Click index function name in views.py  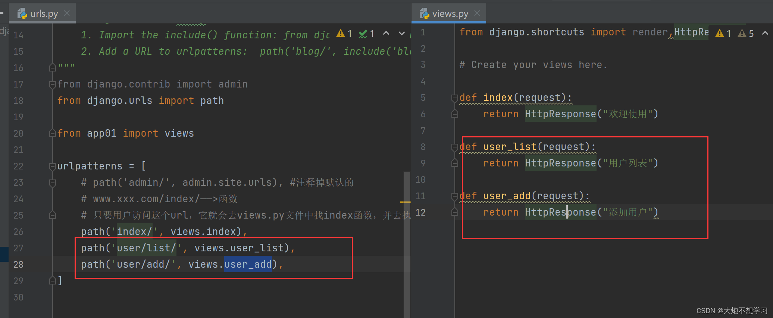point(498,98)
